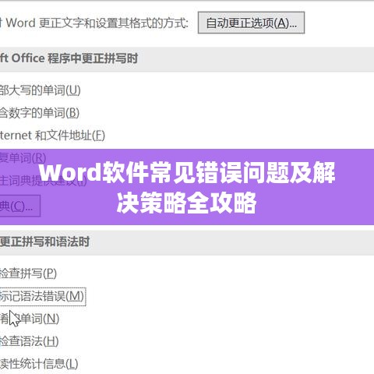Toggle the 含数字的单词(B) option
374x374 pixels.
[40, 113]
